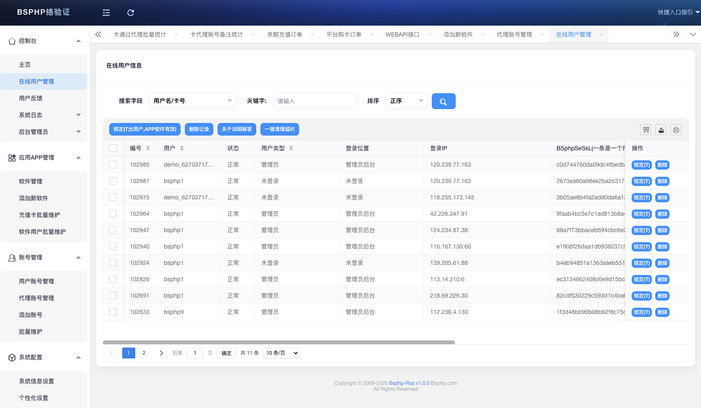Close the WEBAPI接口 tab
This screenshot has width=701, height=408.
coord(430,34)
